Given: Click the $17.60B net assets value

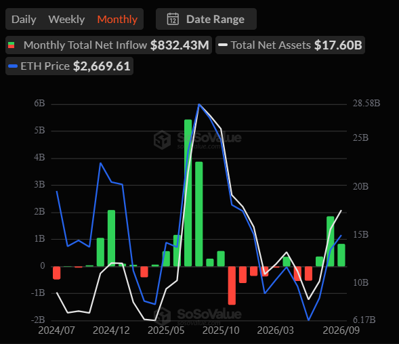Looking at the screenshot, I should [338, 45].
